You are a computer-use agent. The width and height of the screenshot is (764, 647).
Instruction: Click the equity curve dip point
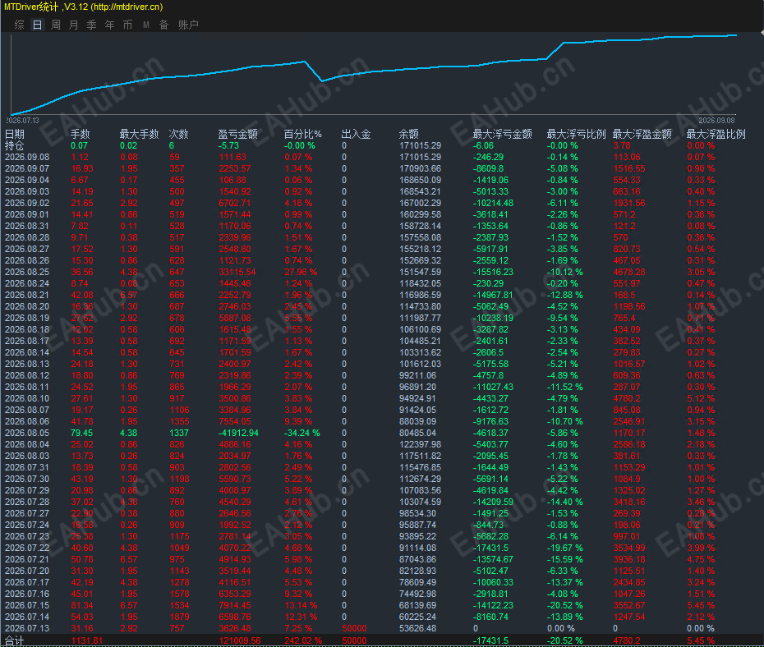pyautogui.click(x=322, y=80)
